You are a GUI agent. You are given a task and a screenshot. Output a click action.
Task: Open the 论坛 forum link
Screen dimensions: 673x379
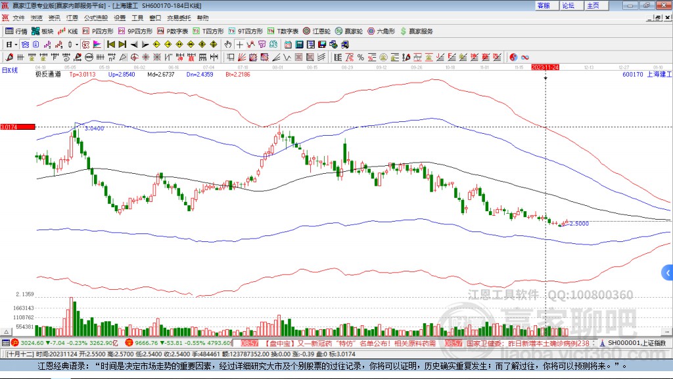tap(568, 5)
